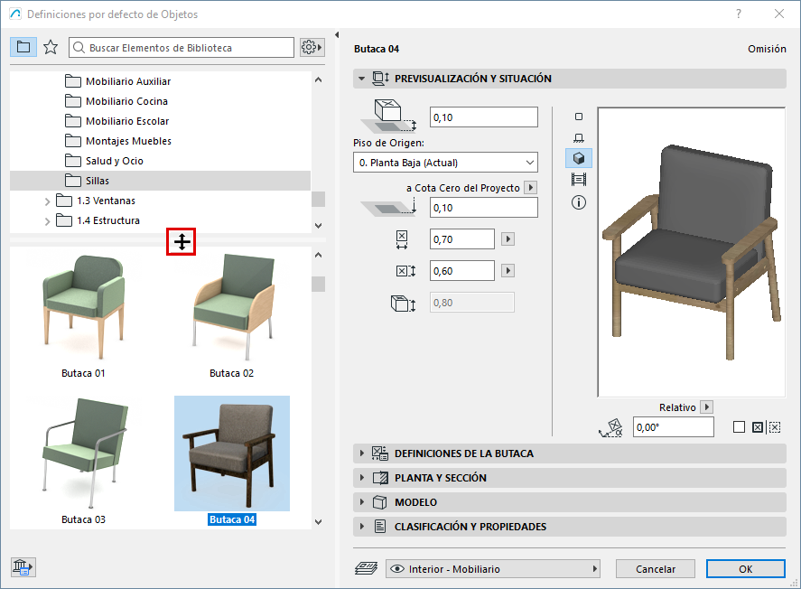
Task: Open Piso de Origen dropdown
Action: click(445, 163)
